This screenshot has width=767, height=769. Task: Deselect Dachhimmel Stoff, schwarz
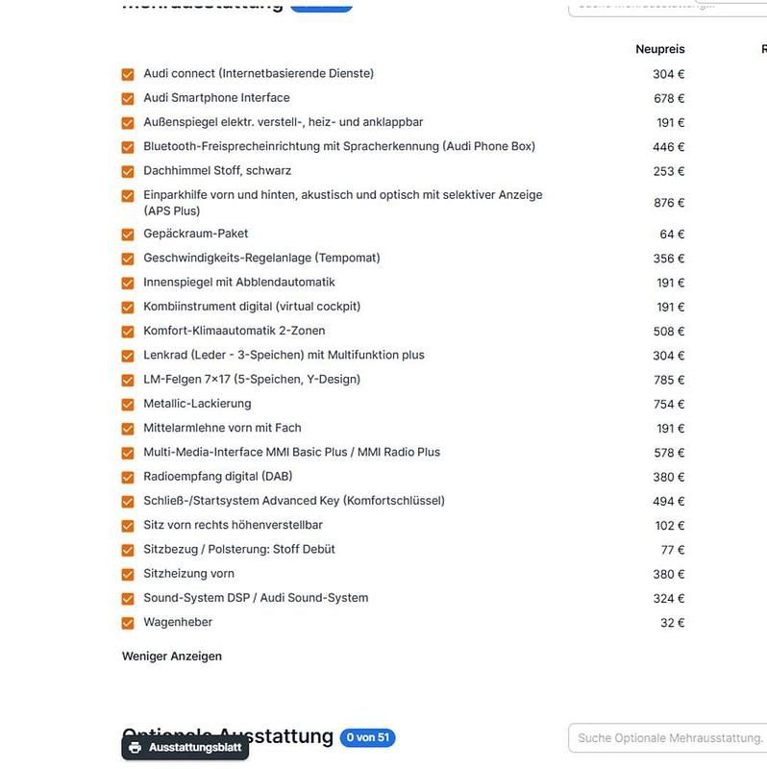pyautogui.click(x=128, y=171)
